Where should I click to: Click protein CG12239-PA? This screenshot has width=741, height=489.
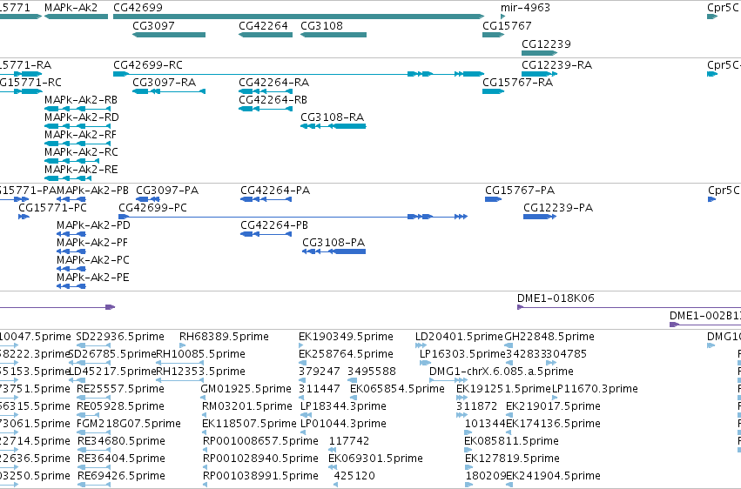pyautogui.click(x=540, y=217)
